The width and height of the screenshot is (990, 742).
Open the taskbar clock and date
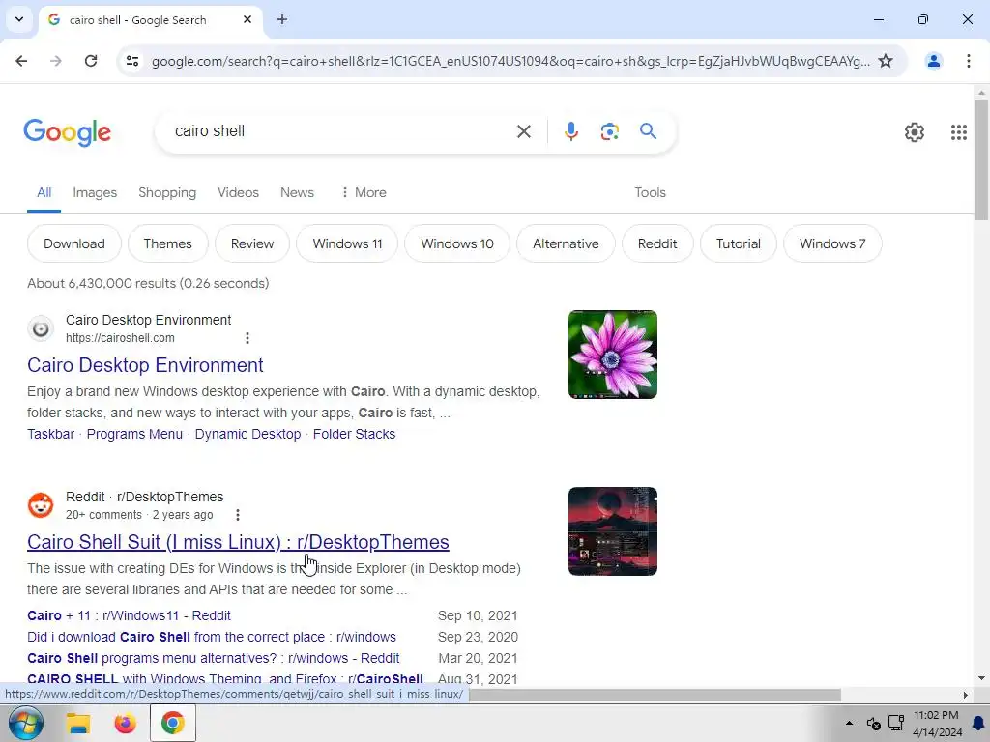tap(937, 723)
